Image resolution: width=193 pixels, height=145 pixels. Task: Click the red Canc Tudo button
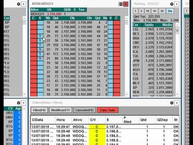point(108,110)
